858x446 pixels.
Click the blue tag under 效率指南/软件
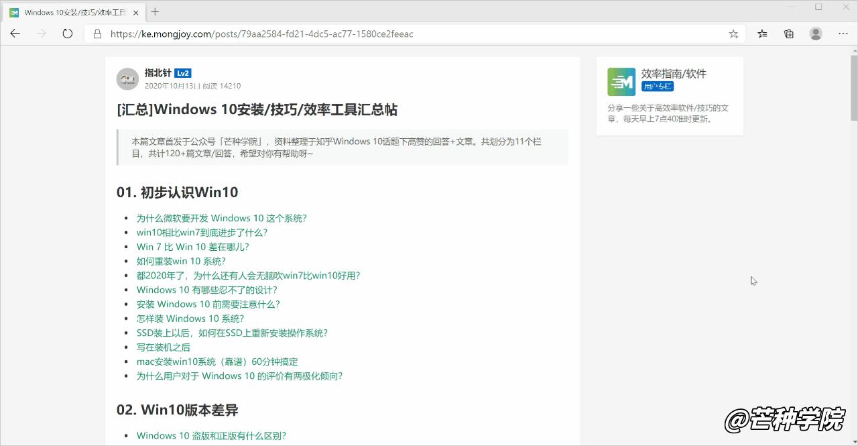pos(657,87)
